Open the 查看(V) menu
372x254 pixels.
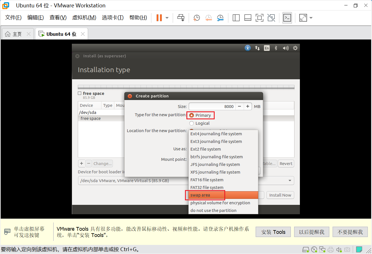[x=58, y=18]
